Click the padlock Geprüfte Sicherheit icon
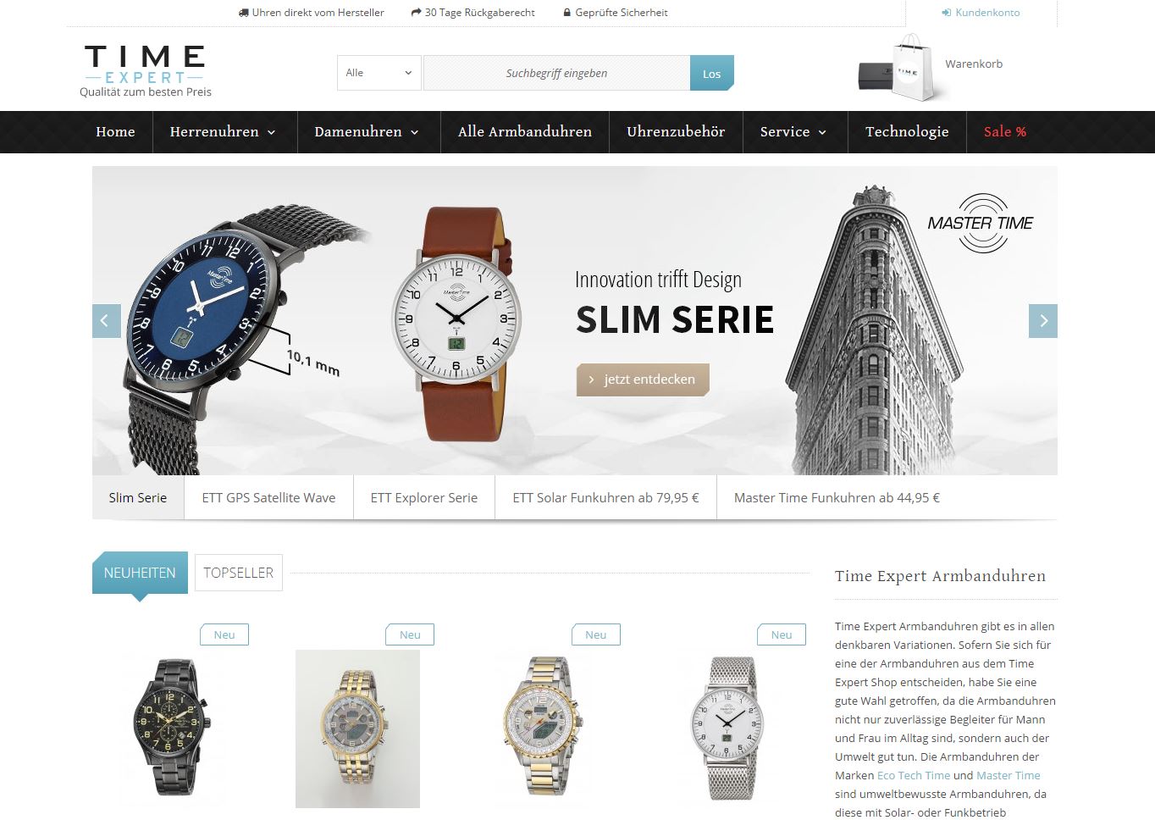This screenshot has height=820, width=1155. click(x=567, y=13)
